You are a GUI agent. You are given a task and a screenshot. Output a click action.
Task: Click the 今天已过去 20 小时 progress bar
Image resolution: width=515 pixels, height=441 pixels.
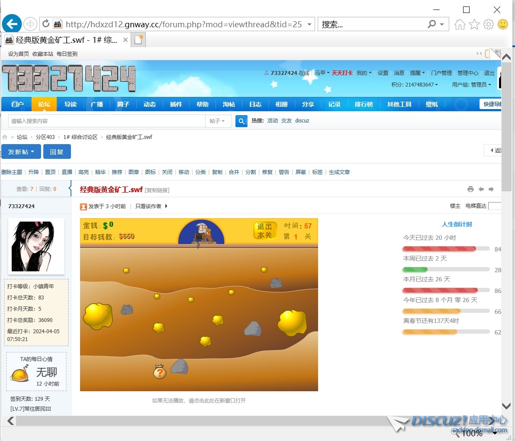446,248
